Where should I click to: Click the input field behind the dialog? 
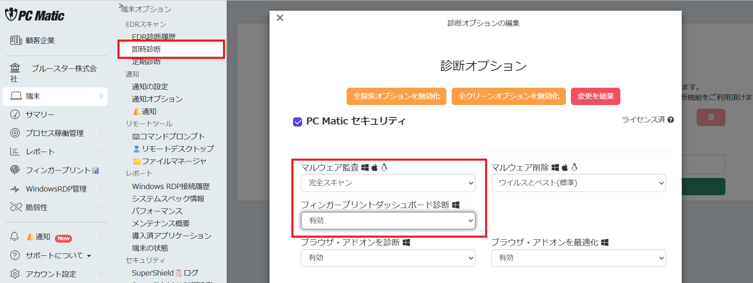tap(704, 164)
